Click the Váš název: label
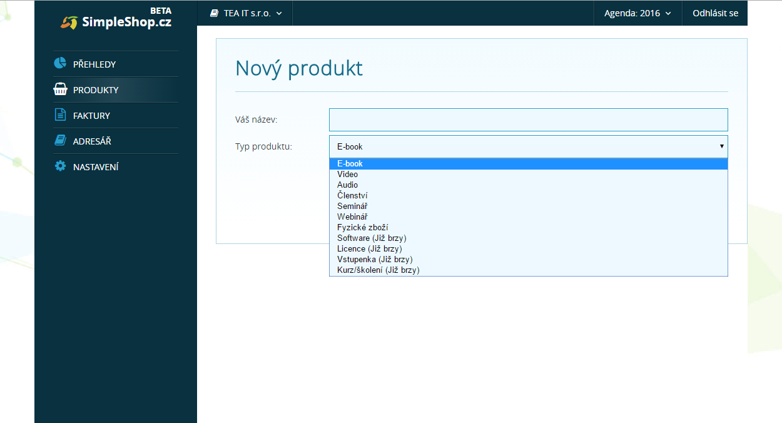The height and width of the screenshot is (423, 782). pos(256,120)
